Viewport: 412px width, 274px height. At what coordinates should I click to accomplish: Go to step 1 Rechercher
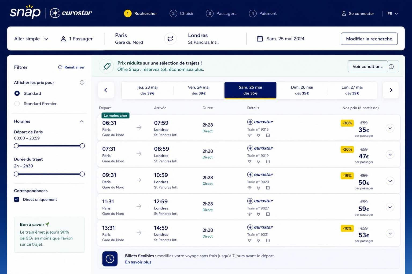click(x=141, y=13)
